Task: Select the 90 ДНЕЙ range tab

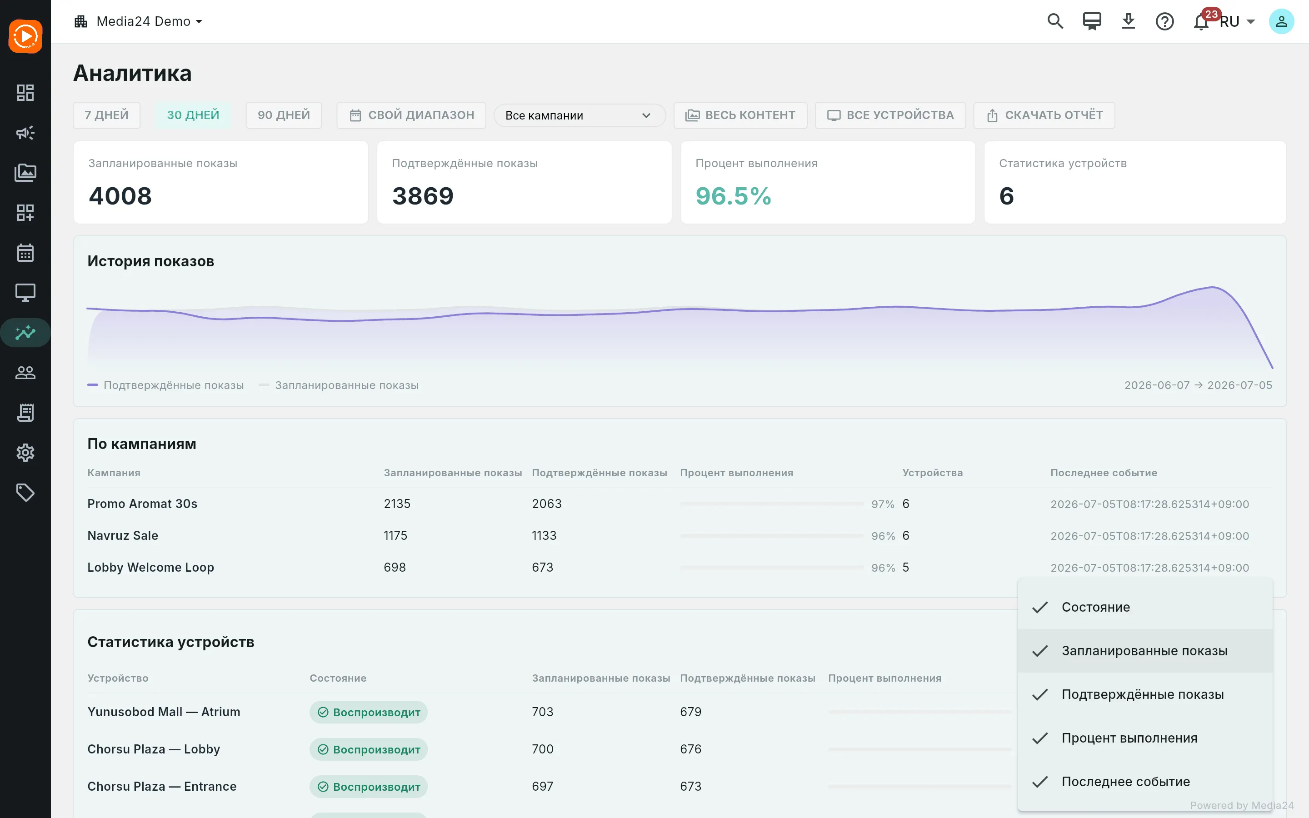Action: click(x=284, y=115)
